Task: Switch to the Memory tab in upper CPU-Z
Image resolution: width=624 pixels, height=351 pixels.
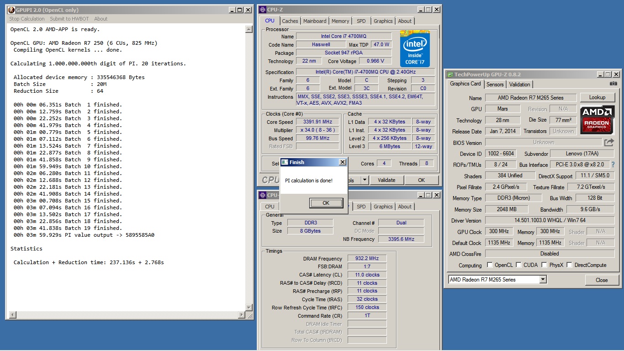Action: point(340,21)
